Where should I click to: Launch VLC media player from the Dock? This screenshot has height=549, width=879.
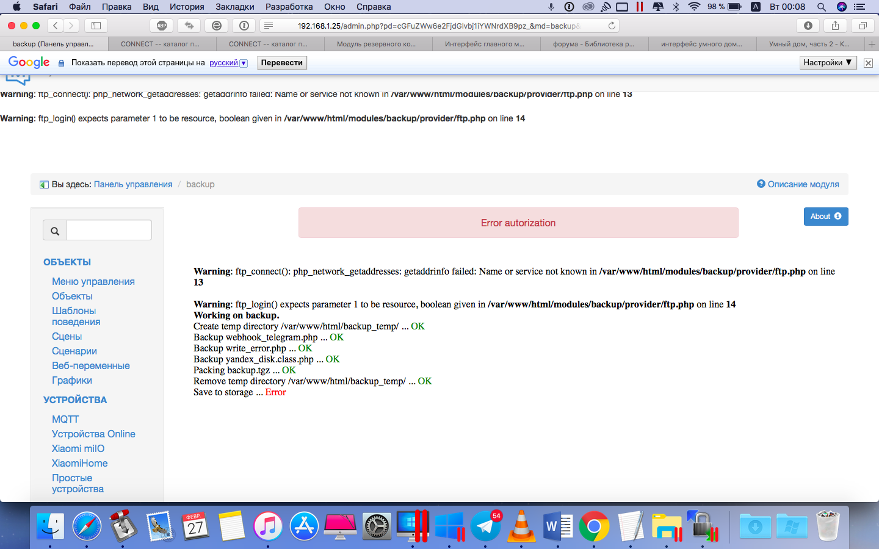(522, 526)
